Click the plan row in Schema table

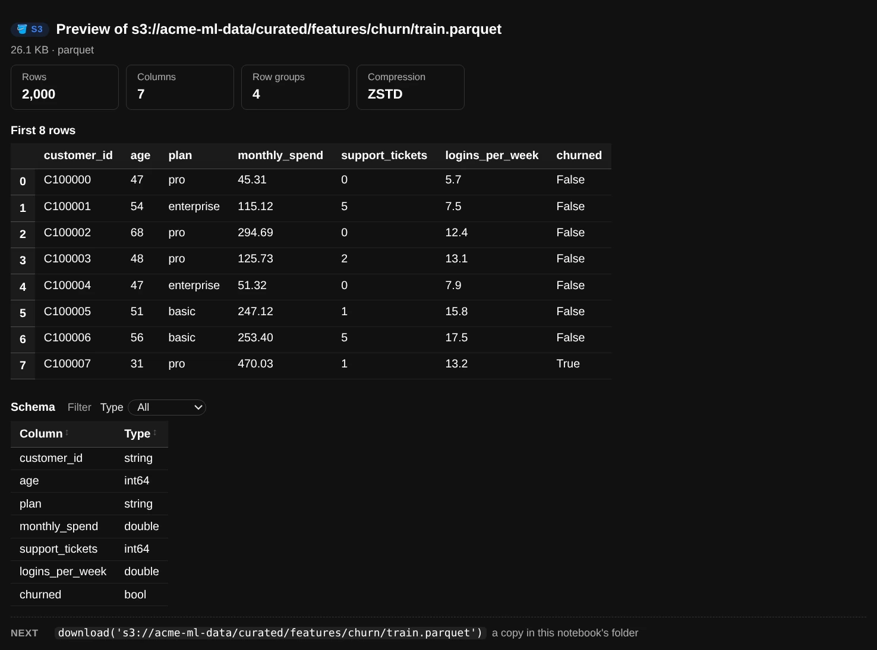pyautogui.click(x=89, y=504)
